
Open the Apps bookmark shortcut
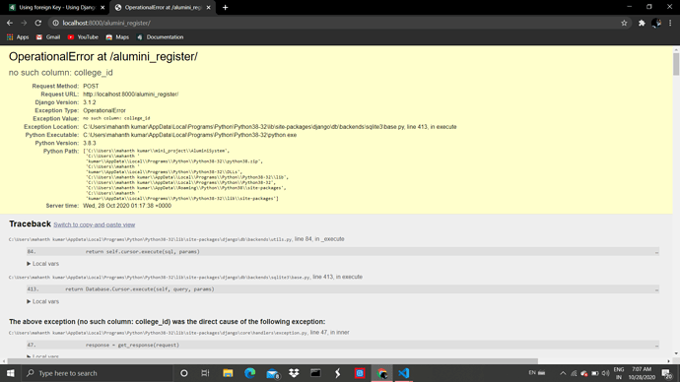(x=18, y=37)
